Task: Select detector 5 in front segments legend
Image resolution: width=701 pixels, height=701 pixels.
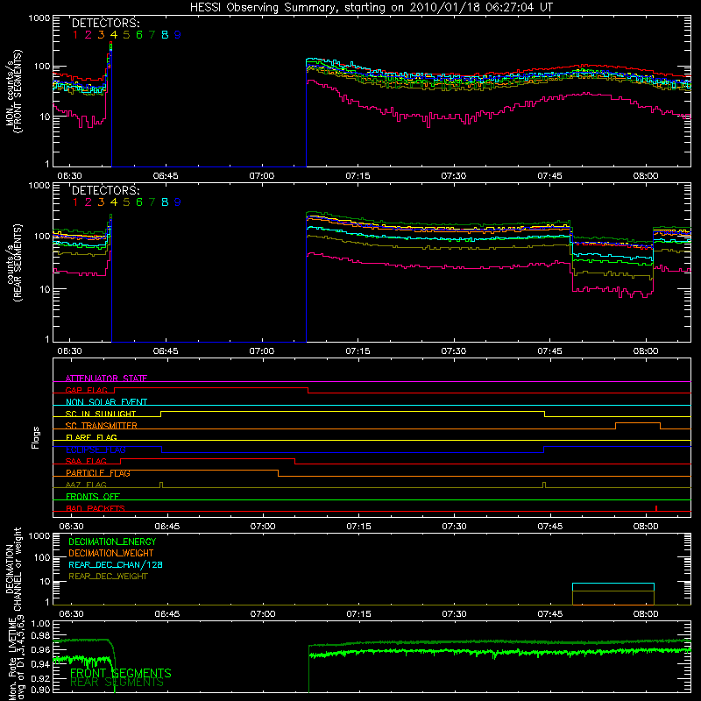Action: (126, 35)
